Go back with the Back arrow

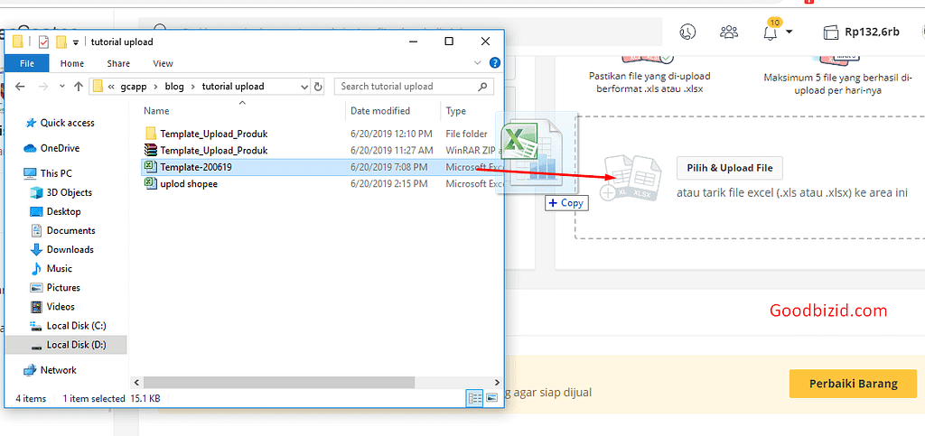[20, 87]
